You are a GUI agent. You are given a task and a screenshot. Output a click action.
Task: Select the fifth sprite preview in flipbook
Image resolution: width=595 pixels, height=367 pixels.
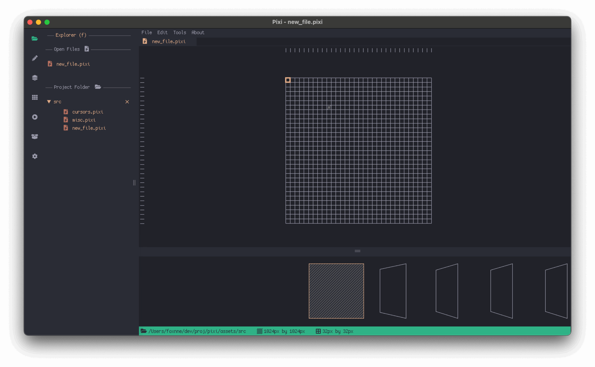click(x=556, y=291)
